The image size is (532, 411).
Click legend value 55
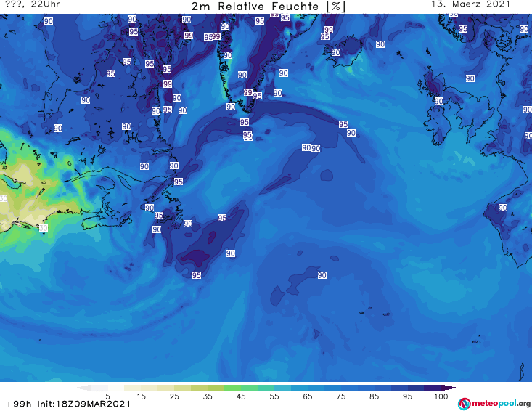[274, 396]
